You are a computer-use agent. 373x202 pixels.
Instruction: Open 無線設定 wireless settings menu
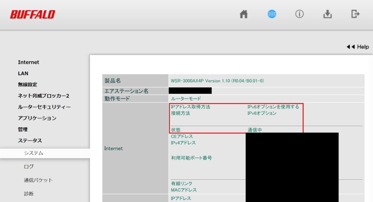click(x=27, y=85)
